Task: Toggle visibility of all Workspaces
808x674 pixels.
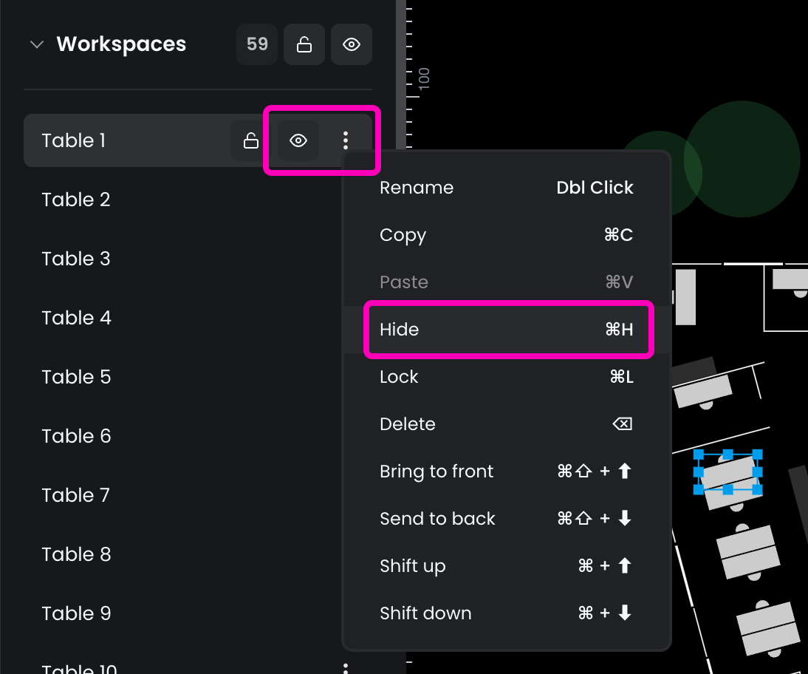Action: pos(352,44)
